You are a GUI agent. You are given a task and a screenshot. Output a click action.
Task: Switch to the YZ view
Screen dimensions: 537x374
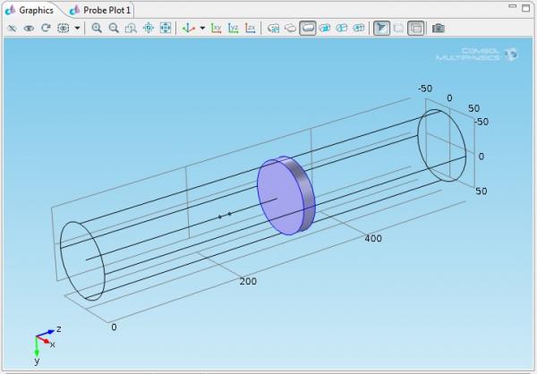coord(234,28)
